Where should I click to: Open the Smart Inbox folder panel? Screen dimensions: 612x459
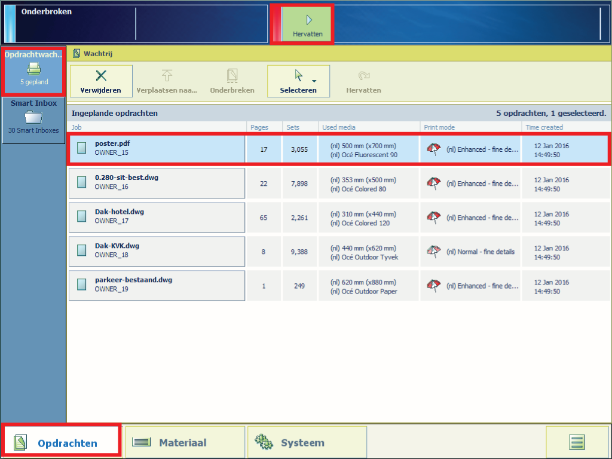click(x=33, y=120)
